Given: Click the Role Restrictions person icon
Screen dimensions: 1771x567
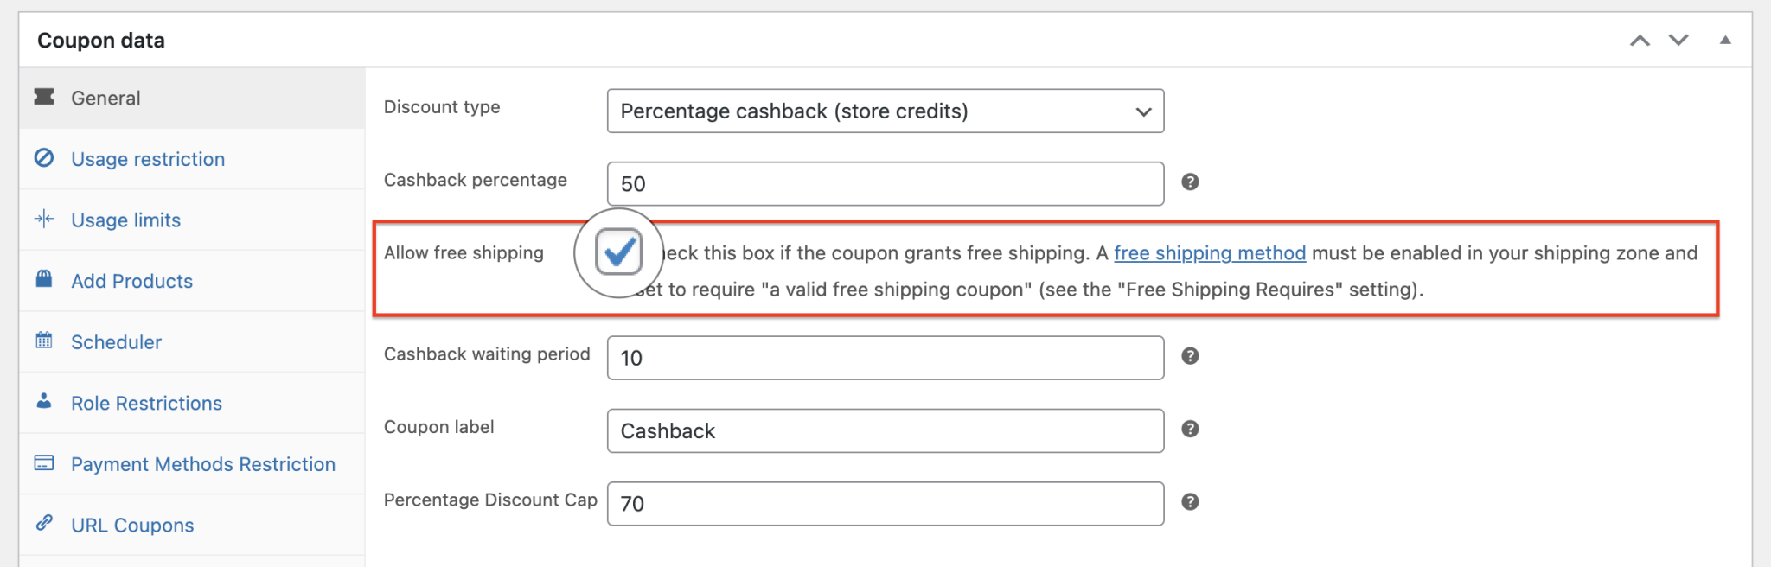Looking at the screenshot, I should tap(44, 401).
